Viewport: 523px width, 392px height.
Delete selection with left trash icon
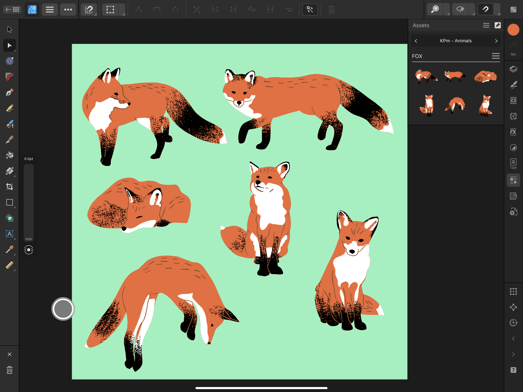(x=10, y=370)
